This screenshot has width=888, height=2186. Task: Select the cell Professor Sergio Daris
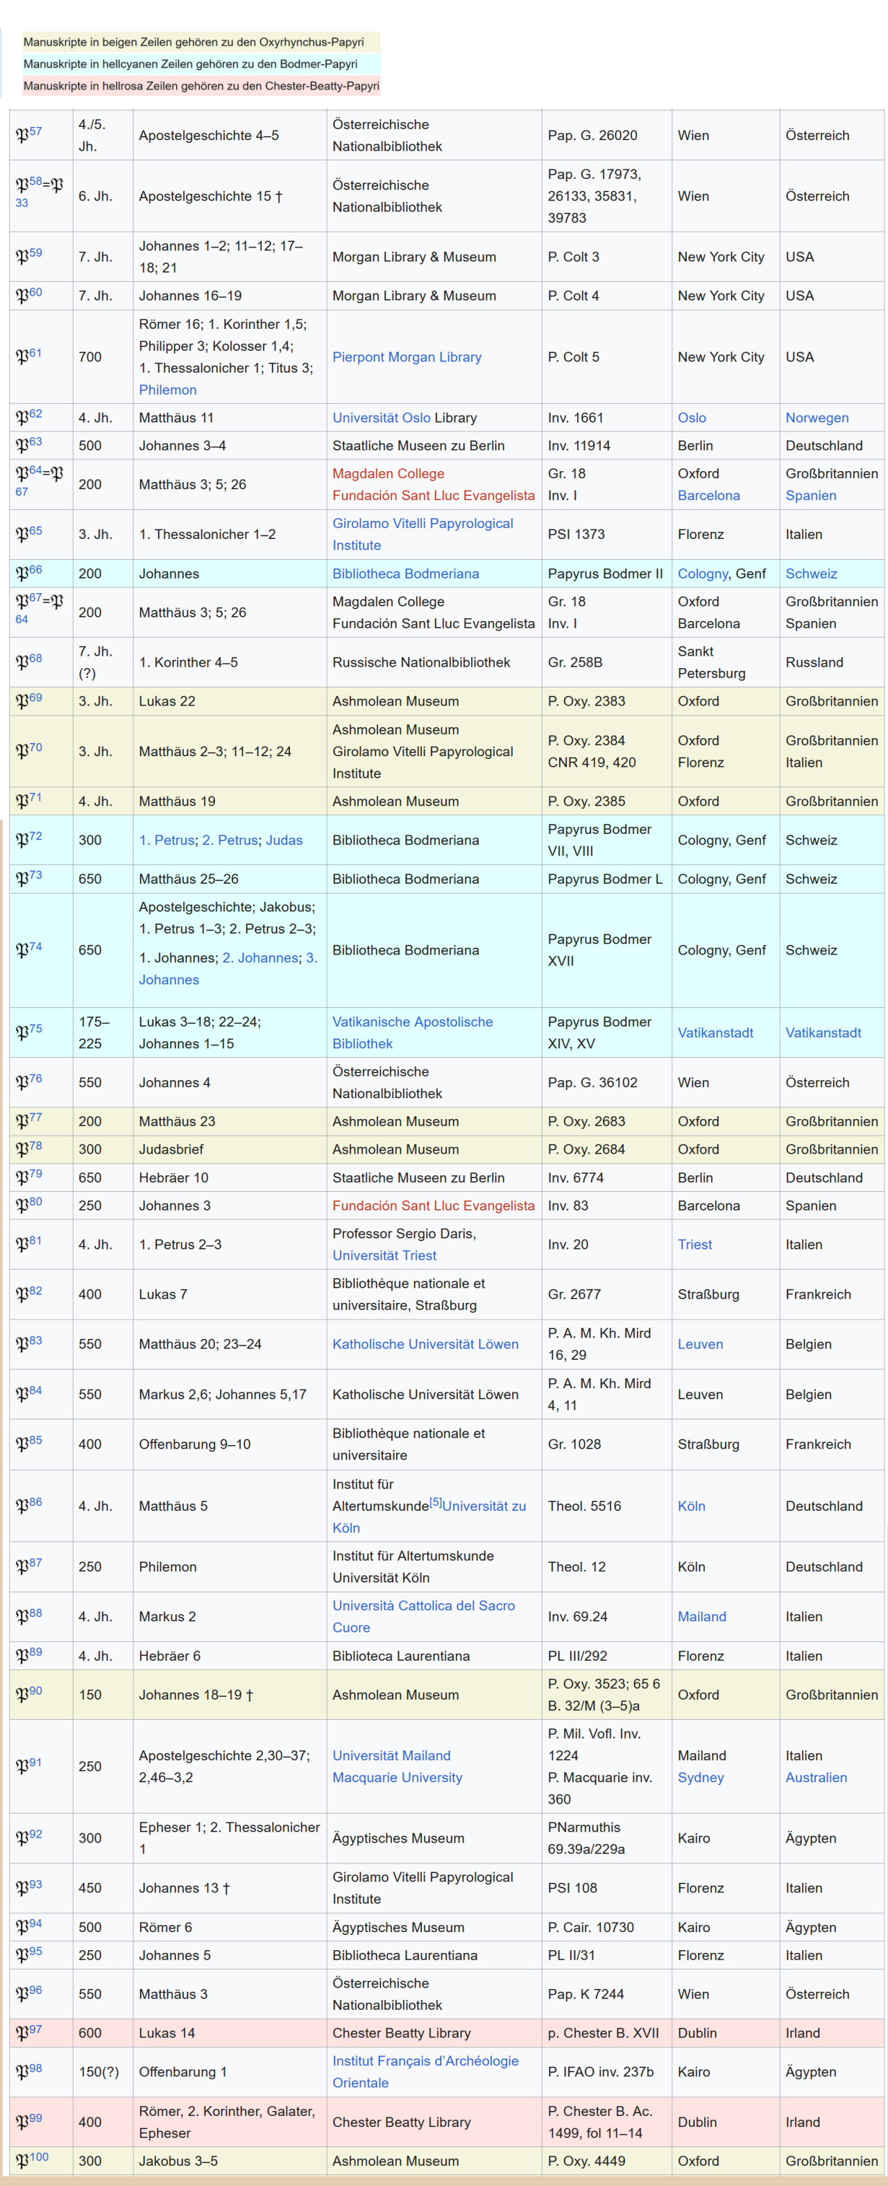[404, 1234]
